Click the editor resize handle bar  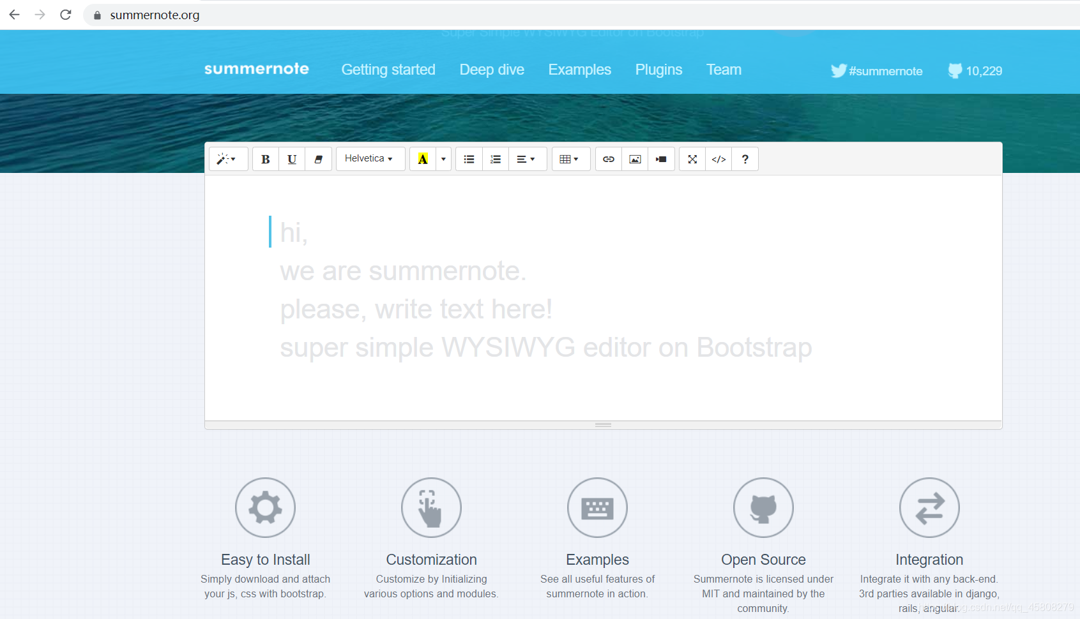603,425
